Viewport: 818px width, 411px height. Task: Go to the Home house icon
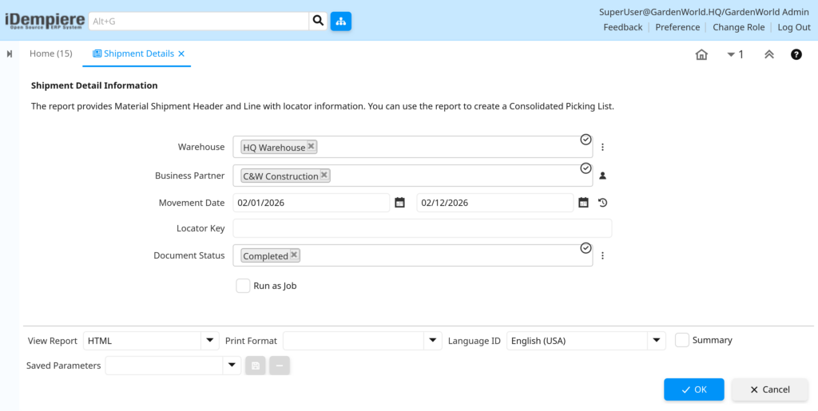click(x=701, y=54)
